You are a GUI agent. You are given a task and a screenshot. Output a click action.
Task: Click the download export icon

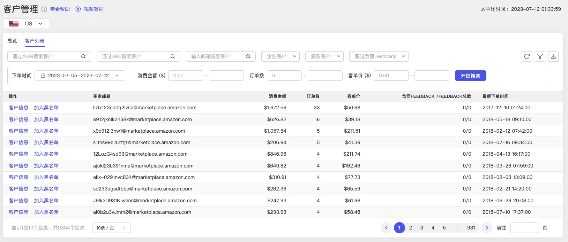(553, 56)
